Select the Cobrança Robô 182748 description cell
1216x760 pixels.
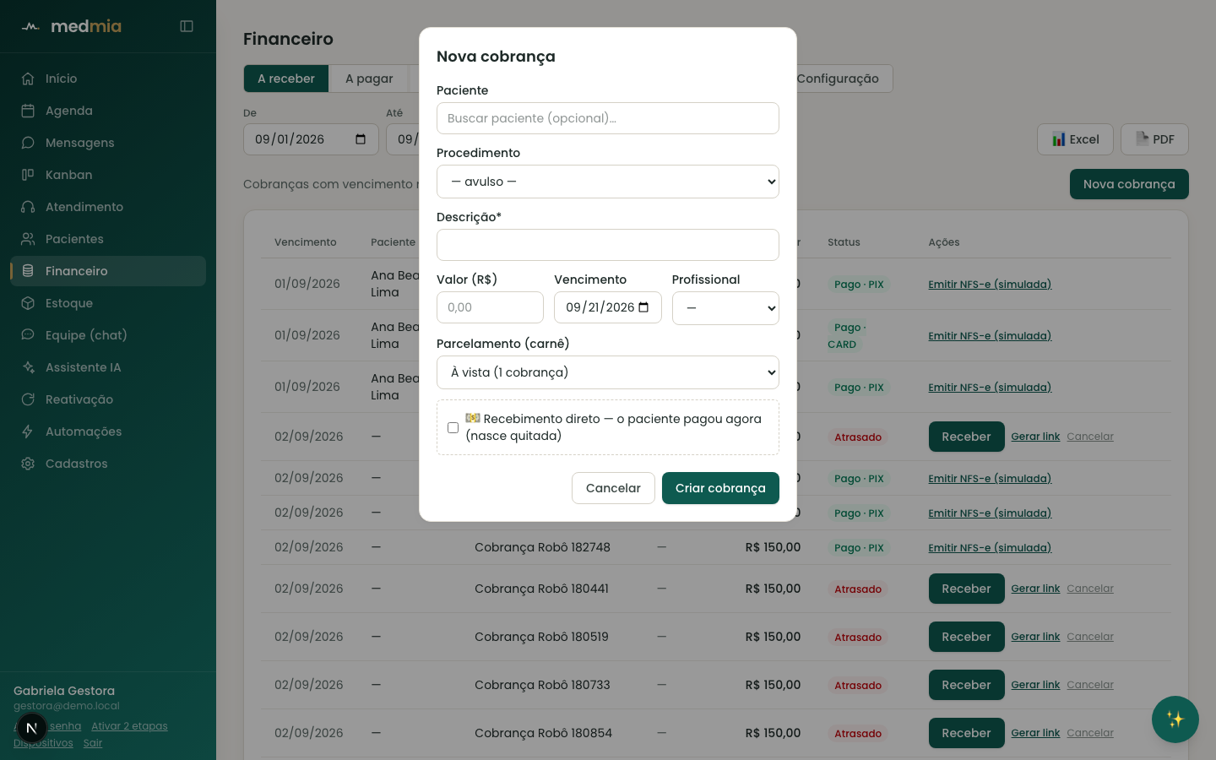pos(542,547)
